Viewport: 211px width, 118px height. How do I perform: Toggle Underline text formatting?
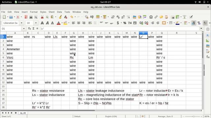[52, 23]
